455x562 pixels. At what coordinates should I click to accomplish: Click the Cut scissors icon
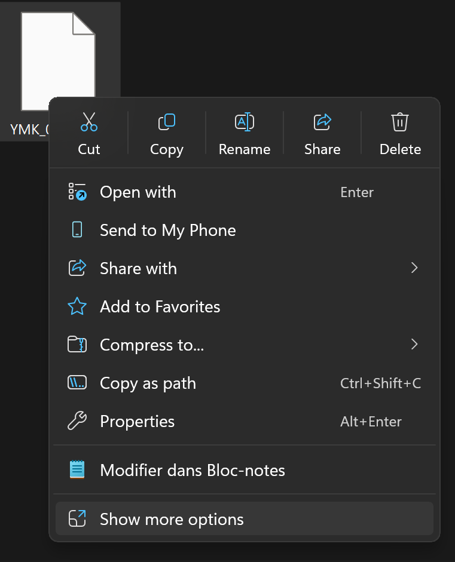point(89,122)
